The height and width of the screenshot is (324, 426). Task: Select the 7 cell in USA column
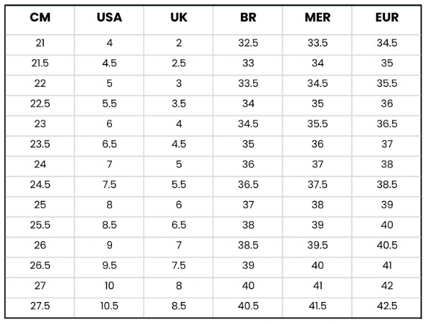(109, 165)
